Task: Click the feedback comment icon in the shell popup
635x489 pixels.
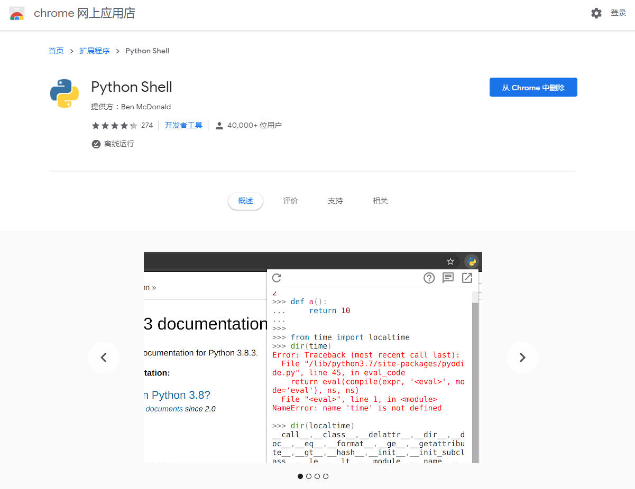Action: pos(448,278)
